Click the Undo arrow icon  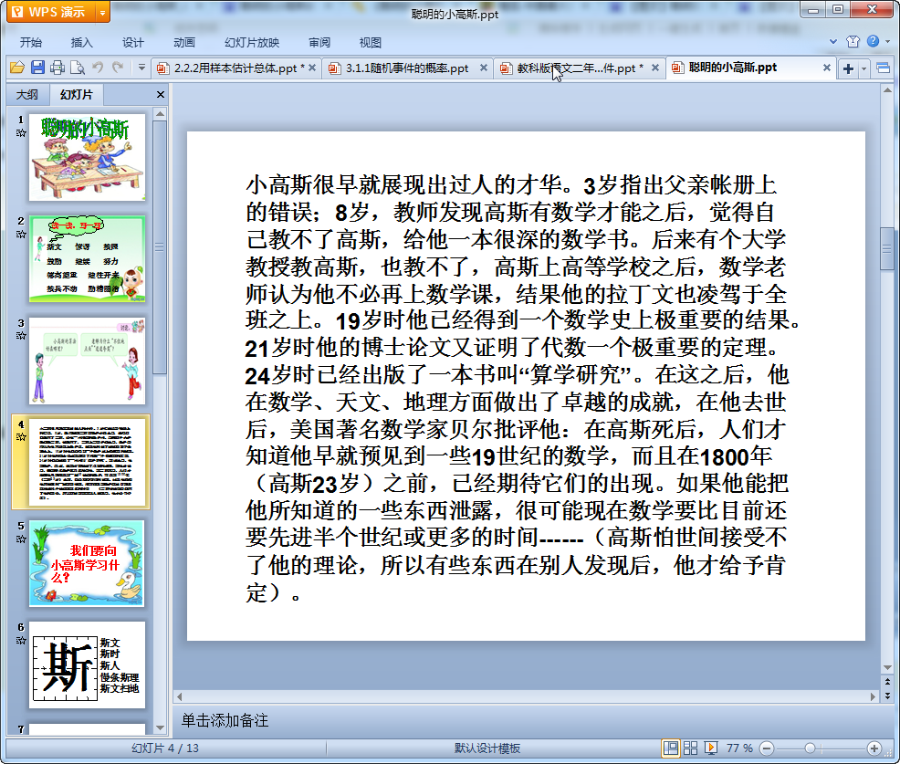point(98,68)
